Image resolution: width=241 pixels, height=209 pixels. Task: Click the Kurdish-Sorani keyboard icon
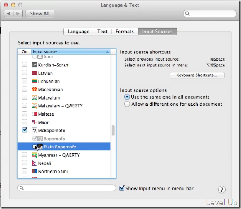pyautogui.click(x=34, y=65)
